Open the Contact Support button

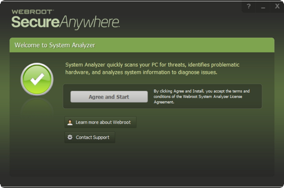point(90,137)
